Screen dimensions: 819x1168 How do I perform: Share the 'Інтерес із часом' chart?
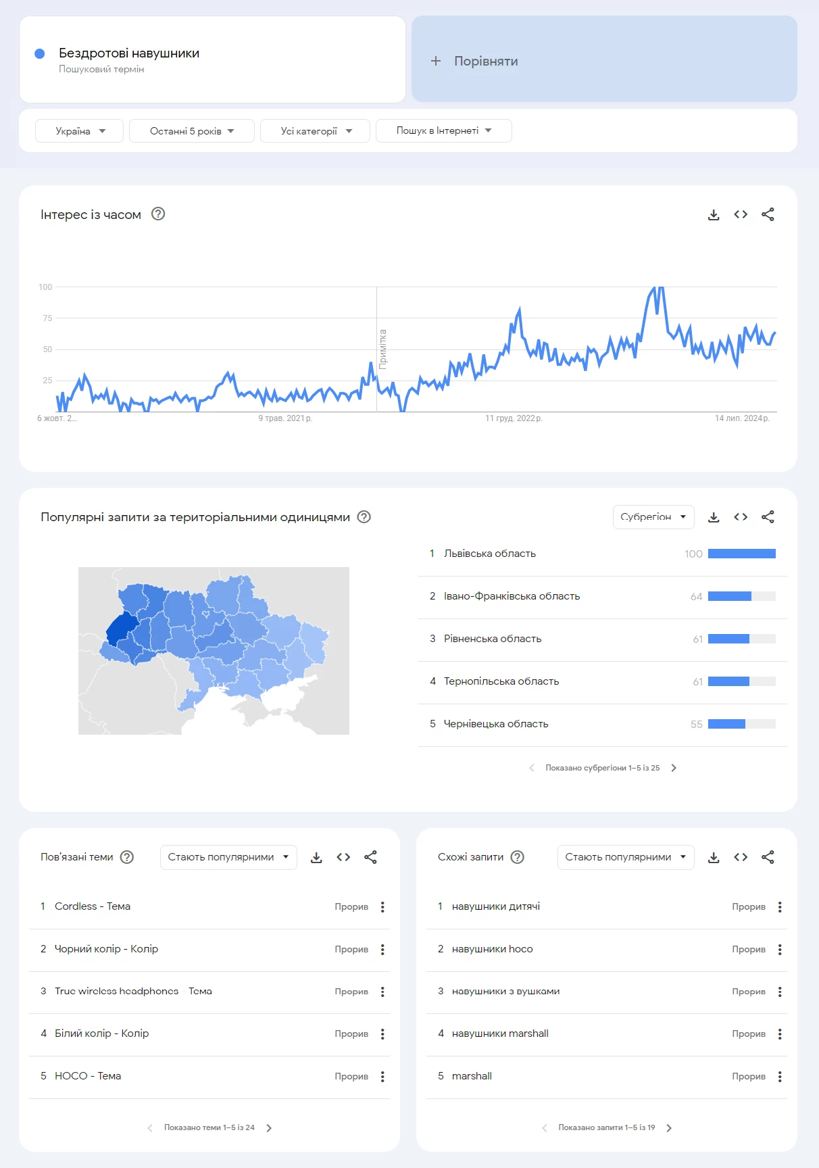768,214
